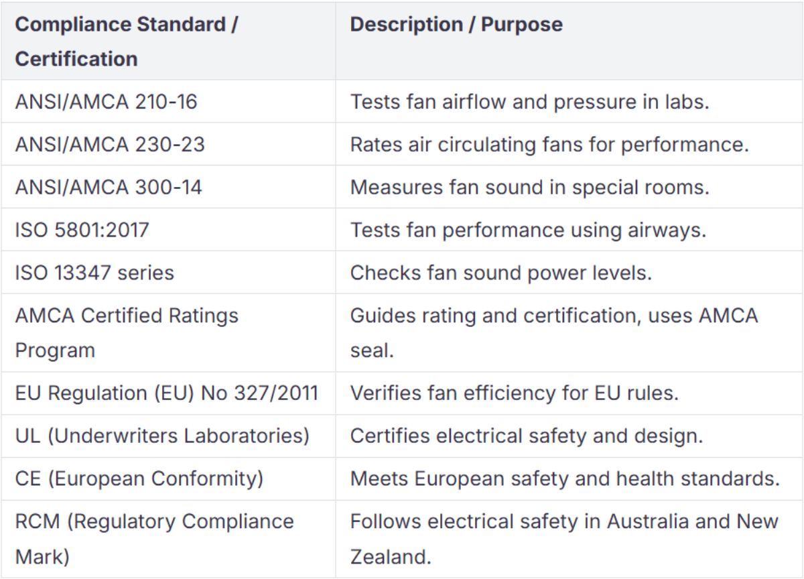The height and width of the screenshot is (579, 804).
Task: Click 'Tests fan airflow and pressure in labs.'
Action: [x=529, y=102]
